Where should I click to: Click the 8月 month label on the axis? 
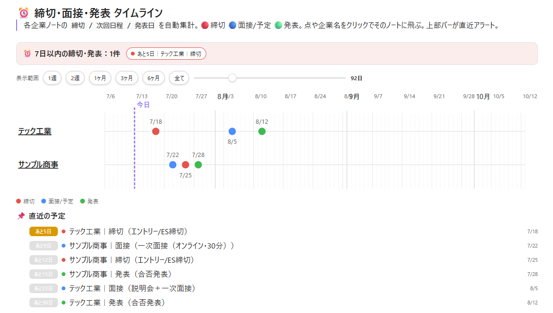tap(222, 97)
